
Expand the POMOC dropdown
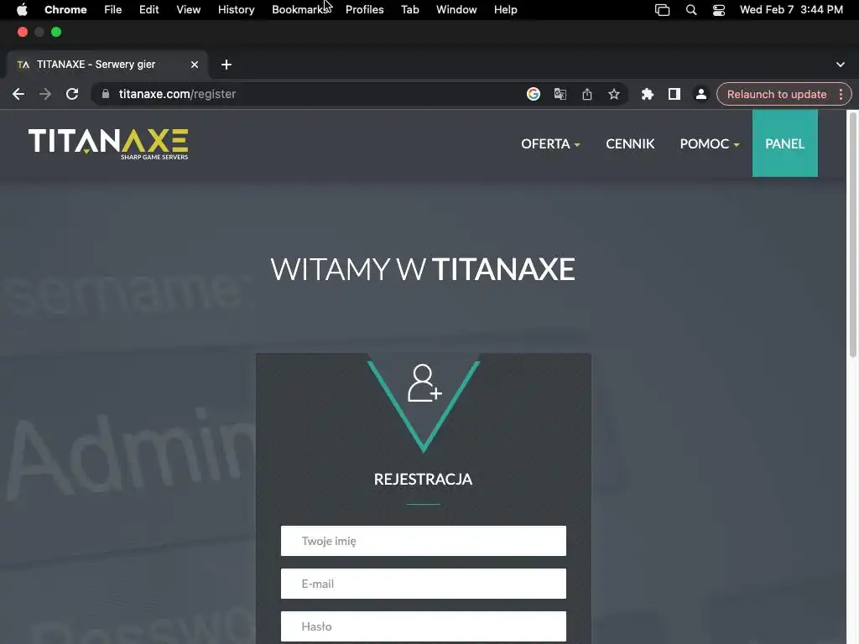[710, 144]
